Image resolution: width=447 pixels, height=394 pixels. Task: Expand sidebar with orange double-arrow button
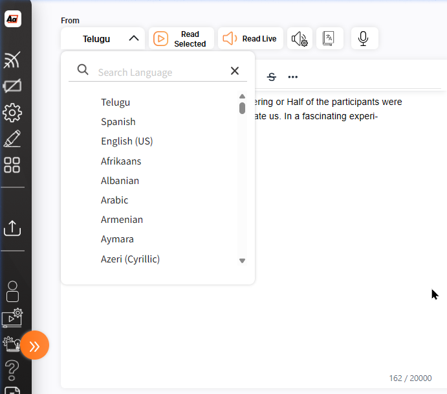(34, 346)
